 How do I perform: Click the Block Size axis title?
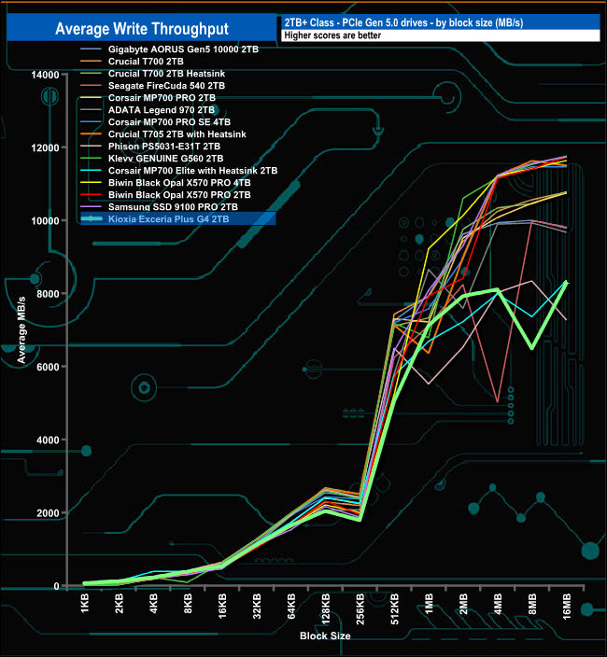(x=325, y=636)
